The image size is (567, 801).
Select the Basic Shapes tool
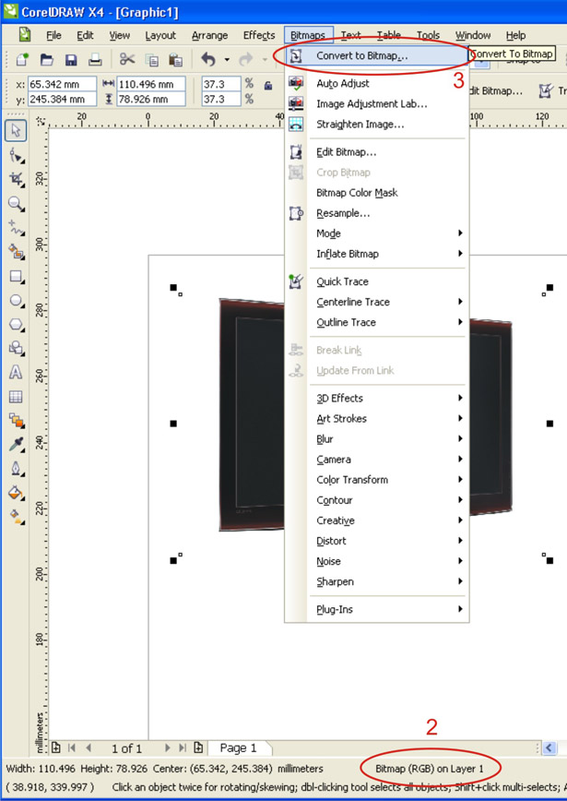tap(16, 349)
